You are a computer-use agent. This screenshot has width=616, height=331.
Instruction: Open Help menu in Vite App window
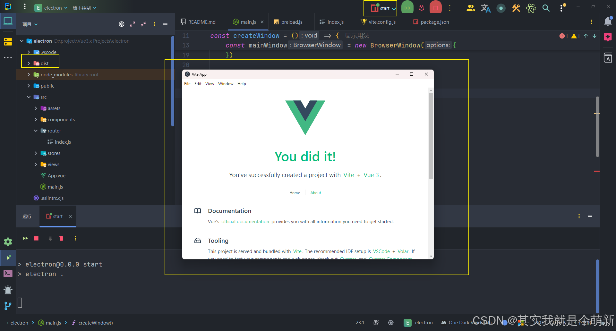[242, 84]
